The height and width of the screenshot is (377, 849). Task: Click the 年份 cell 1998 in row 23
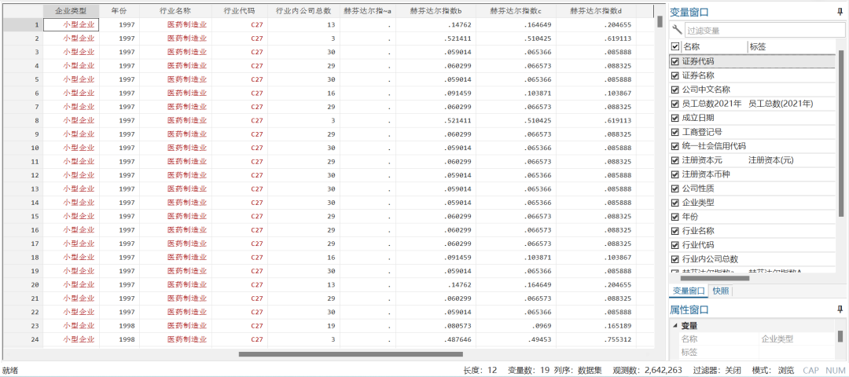pyautogui.click(x=119, y=326)
